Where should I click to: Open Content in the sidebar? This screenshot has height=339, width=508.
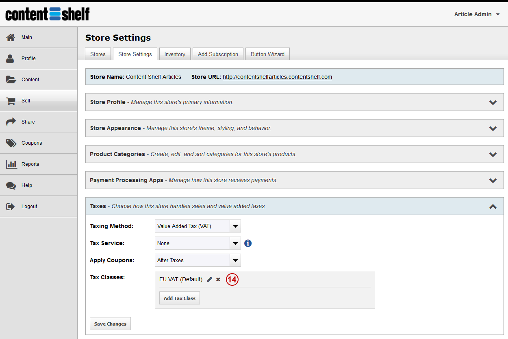39,80
